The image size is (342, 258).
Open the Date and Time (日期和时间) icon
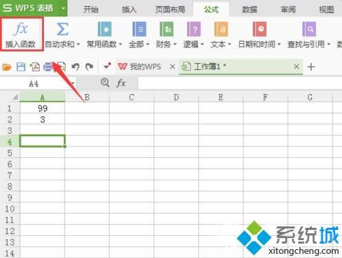click(x=260, y=29)
